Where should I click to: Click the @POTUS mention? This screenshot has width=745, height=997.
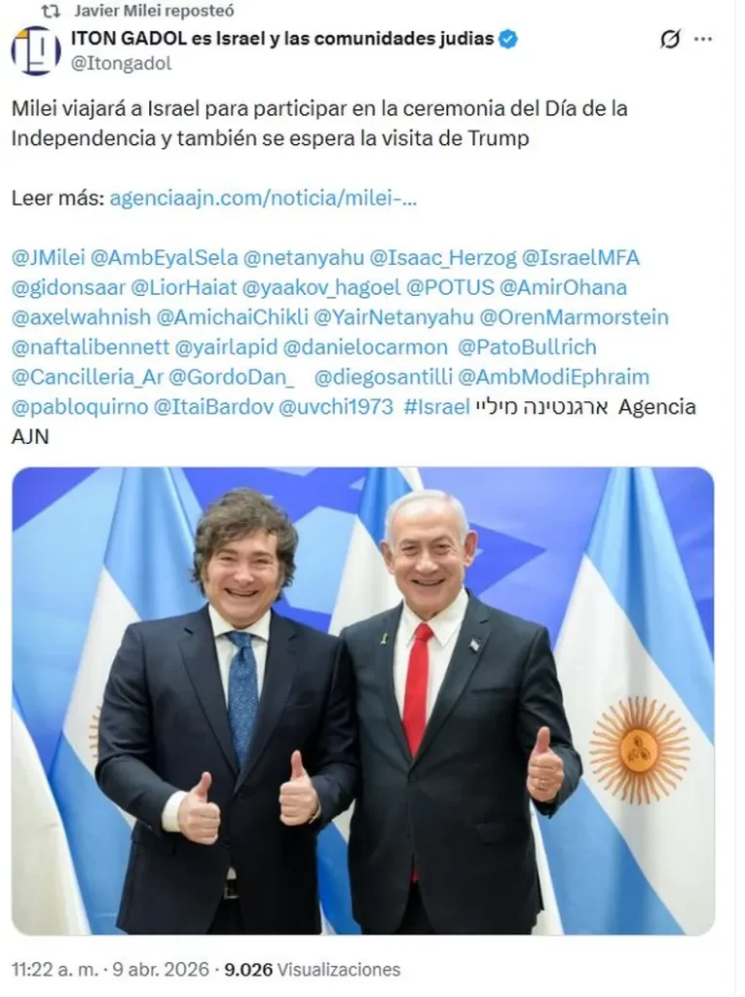pyautogui.click(x=451, y=287)
